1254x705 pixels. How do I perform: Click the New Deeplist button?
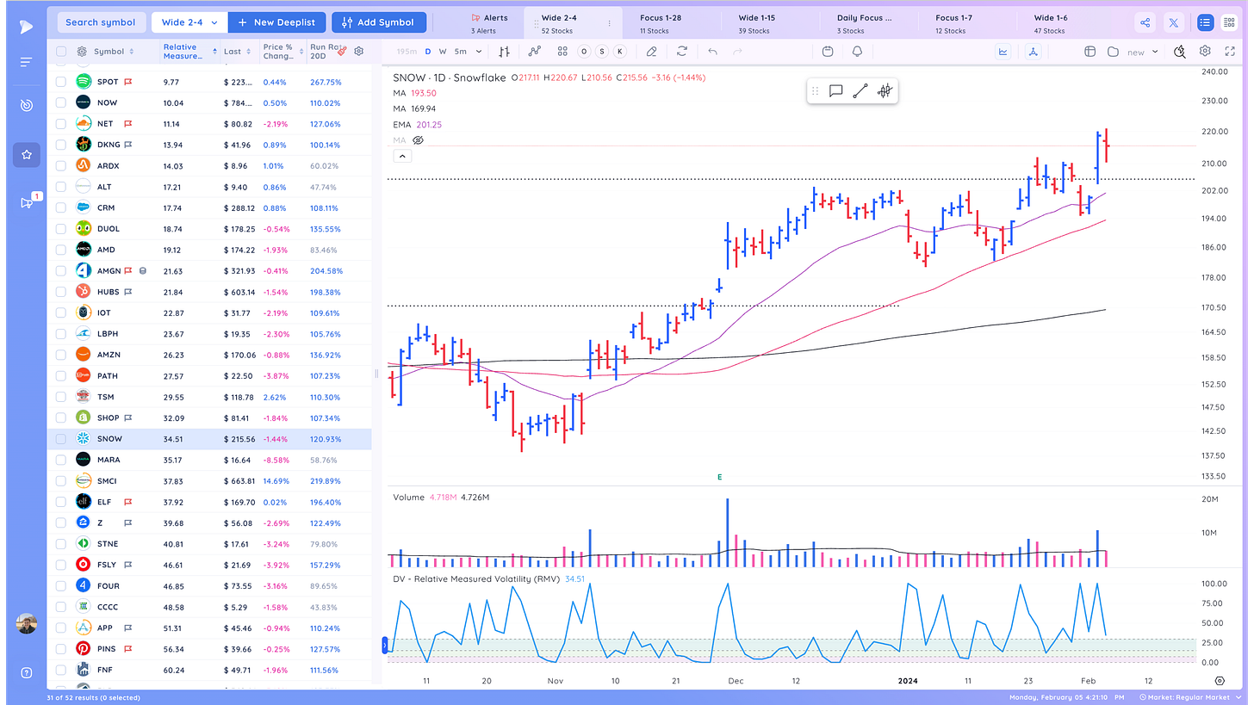(276, 22)
